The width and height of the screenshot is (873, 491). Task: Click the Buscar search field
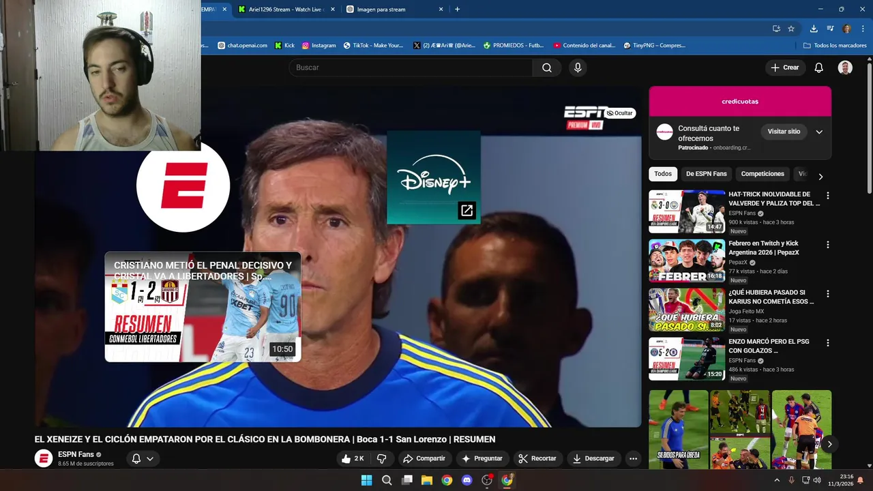tap(411, 68)
